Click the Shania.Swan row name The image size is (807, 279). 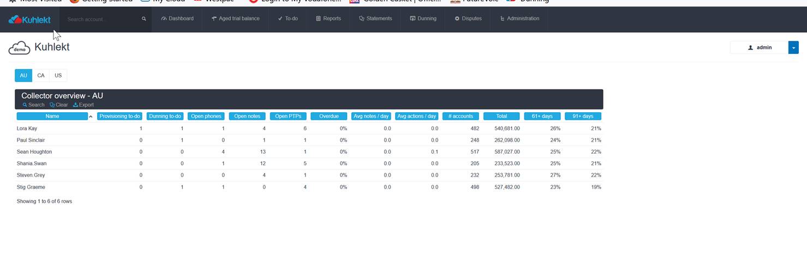coord(32,163)
